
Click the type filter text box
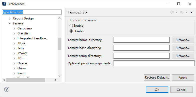(x=32, y=12)
